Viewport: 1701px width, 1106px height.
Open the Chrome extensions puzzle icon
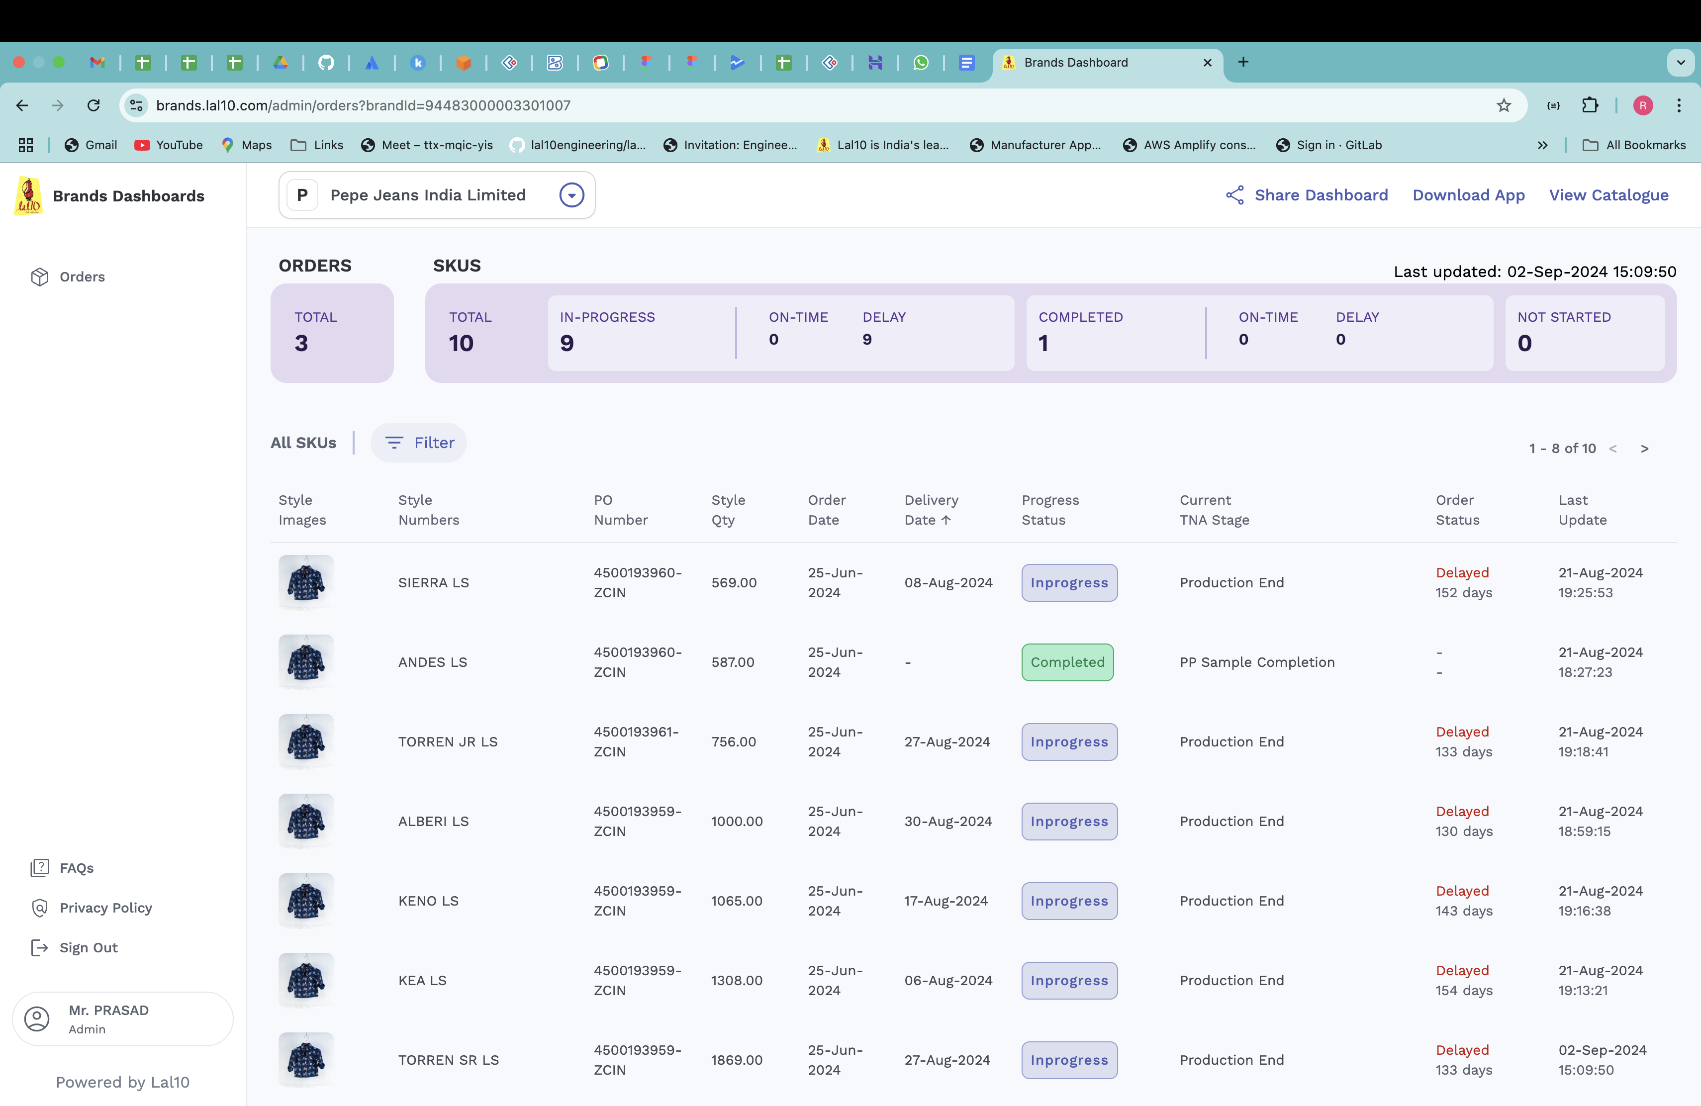[1590, 106]
